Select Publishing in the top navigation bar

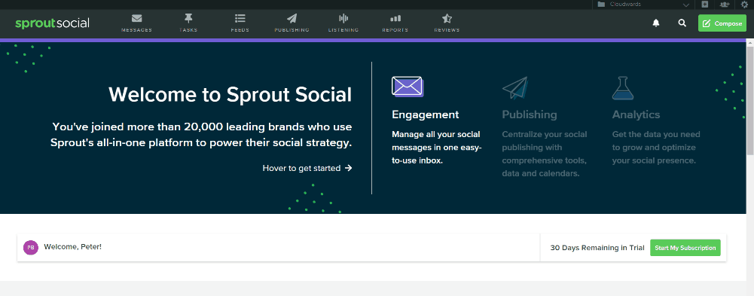click(292, 23)
